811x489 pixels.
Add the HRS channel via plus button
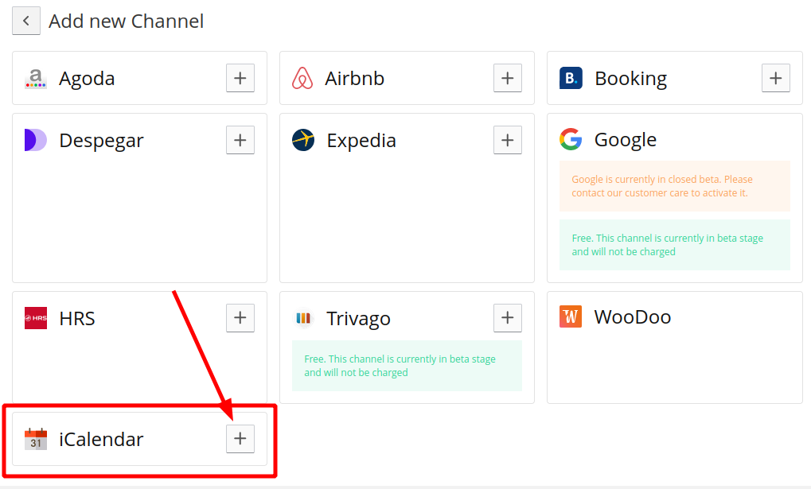(240, 318)
